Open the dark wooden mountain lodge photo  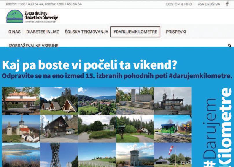pyautogui.click(x=59, y=129)
